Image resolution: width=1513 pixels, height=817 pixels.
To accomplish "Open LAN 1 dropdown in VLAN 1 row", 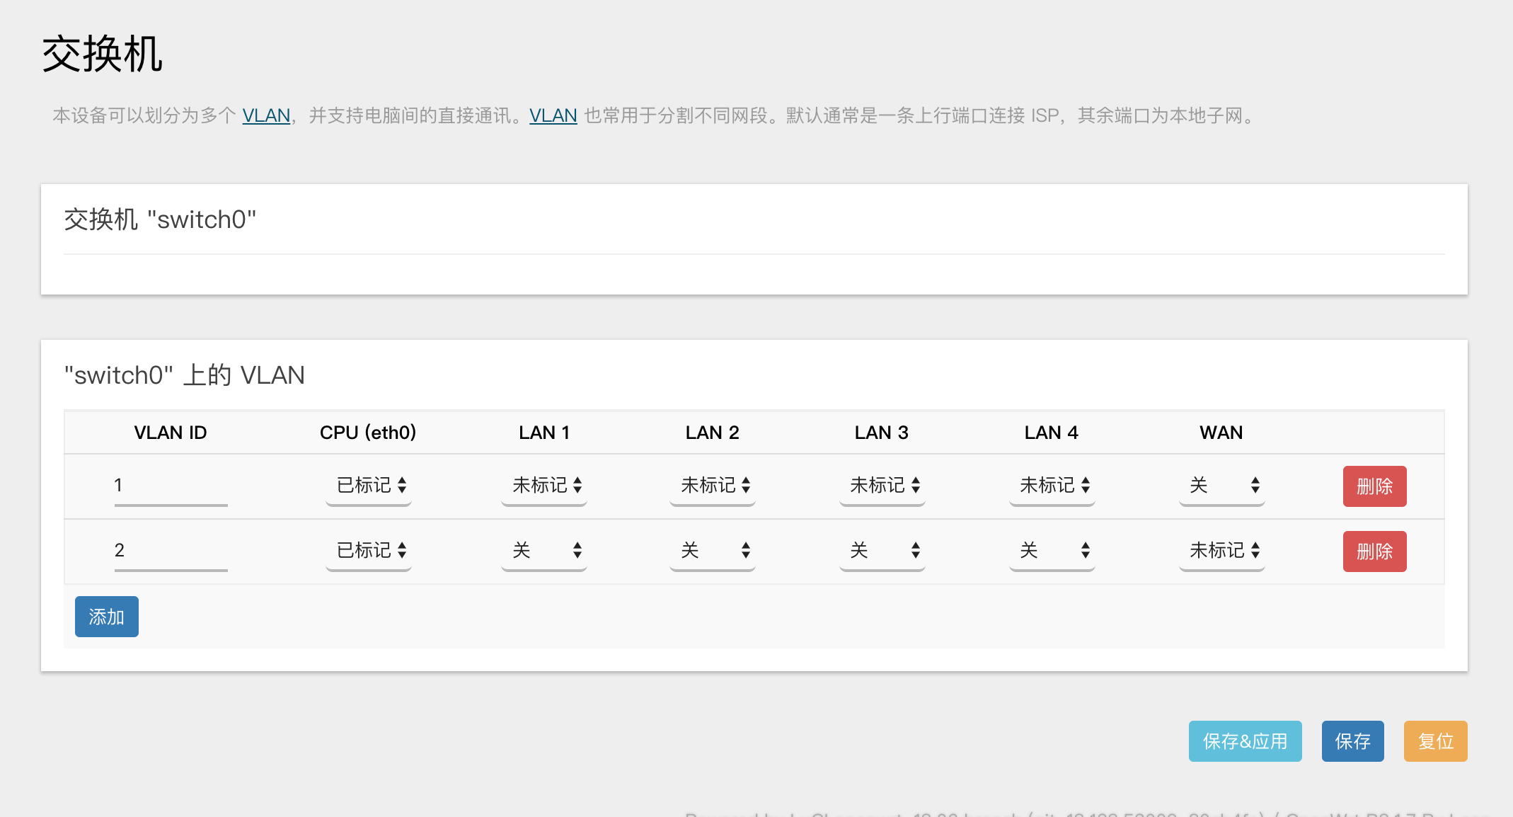I will [x=544, y=486].
